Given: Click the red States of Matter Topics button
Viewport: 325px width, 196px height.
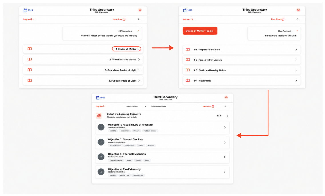Looking at the screenshot, I should [x=200, y=31].
